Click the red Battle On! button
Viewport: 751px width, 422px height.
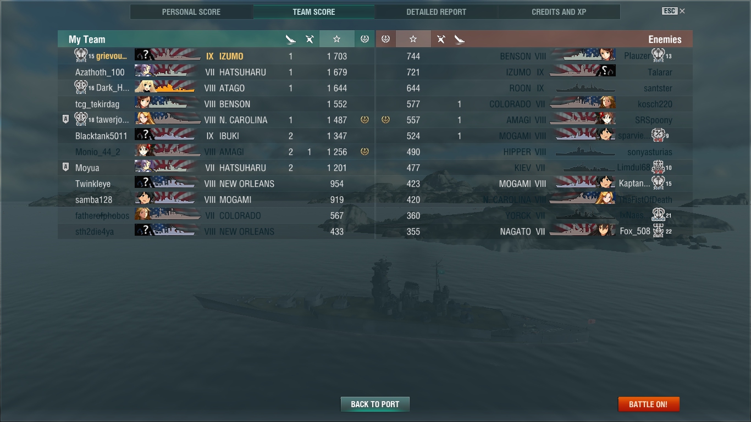pyautogui.click(x=649, y=404)
